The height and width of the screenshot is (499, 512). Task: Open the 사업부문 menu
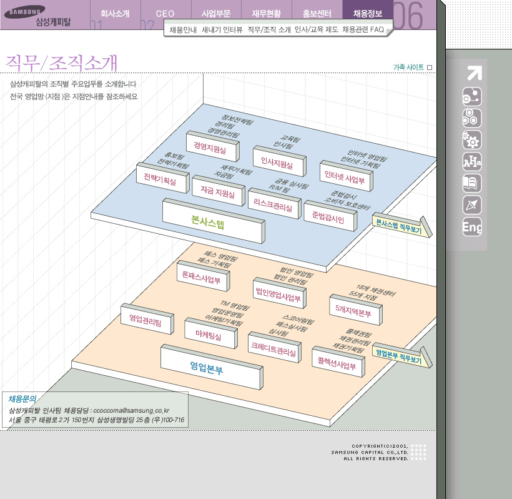(216, 13)
